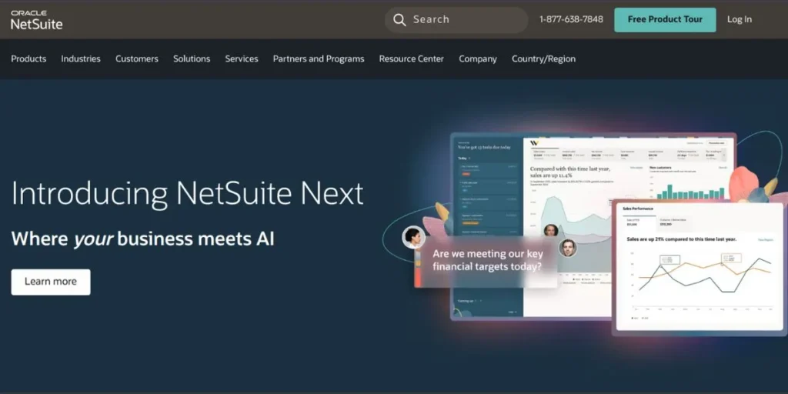Focus the Search input field
The height and width of the screenshot is (394, 788).
[456, 19]
